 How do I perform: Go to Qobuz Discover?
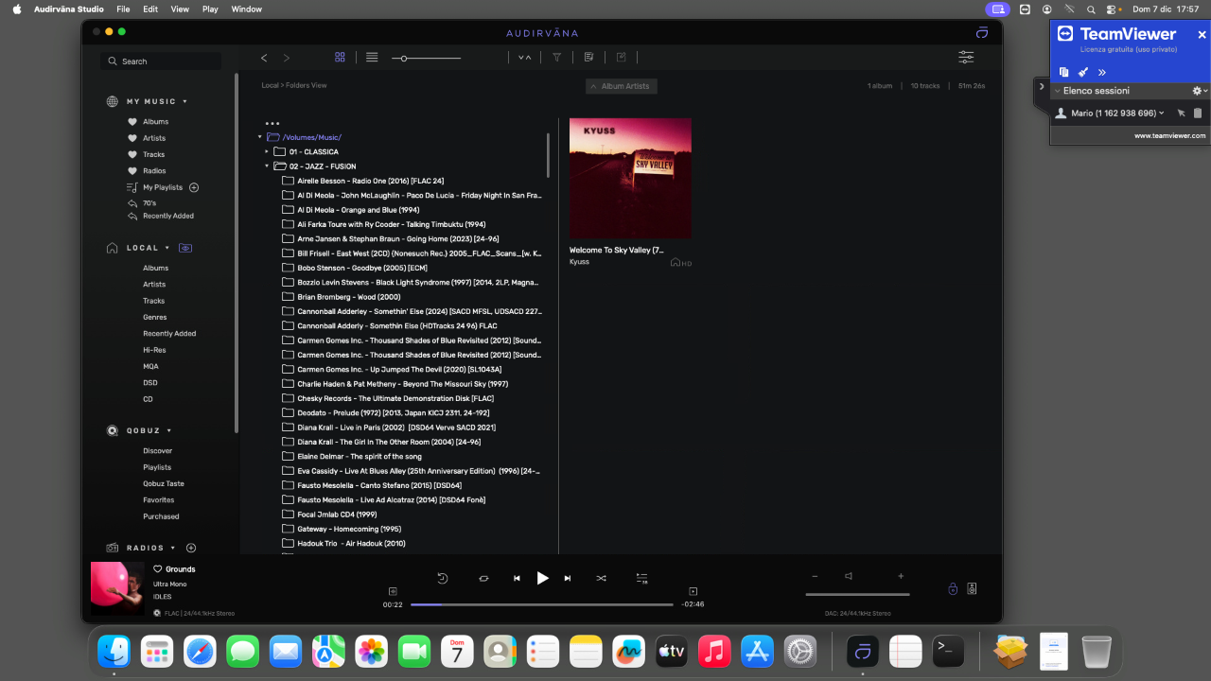(x=157, y=451)
